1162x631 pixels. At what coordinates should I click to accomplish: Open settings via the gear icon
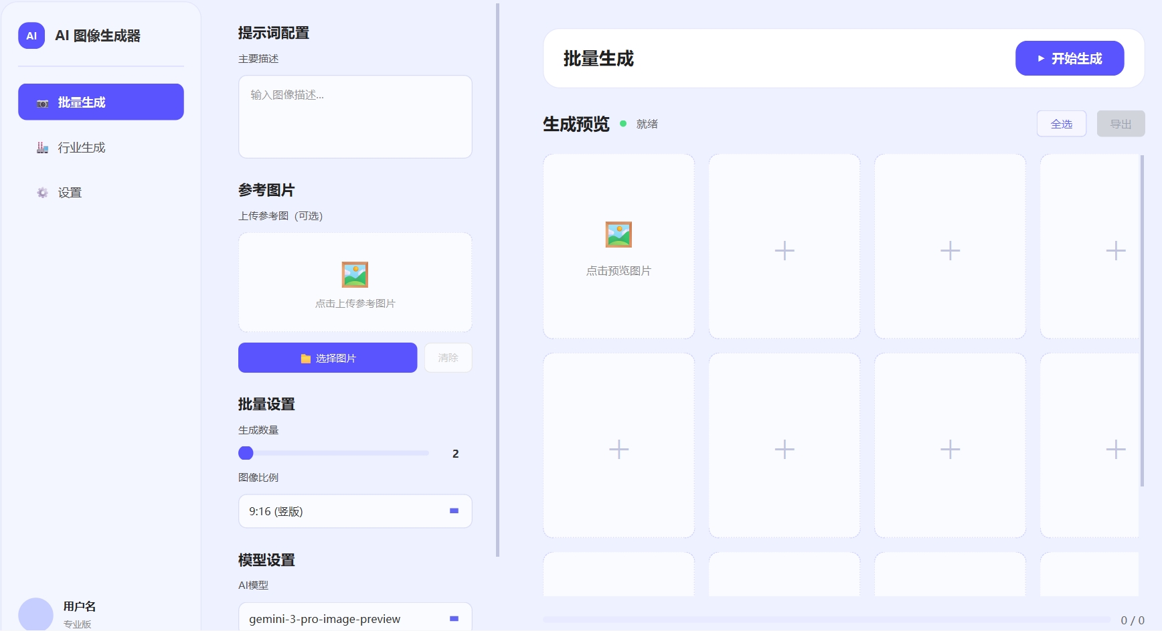[42, 192]
